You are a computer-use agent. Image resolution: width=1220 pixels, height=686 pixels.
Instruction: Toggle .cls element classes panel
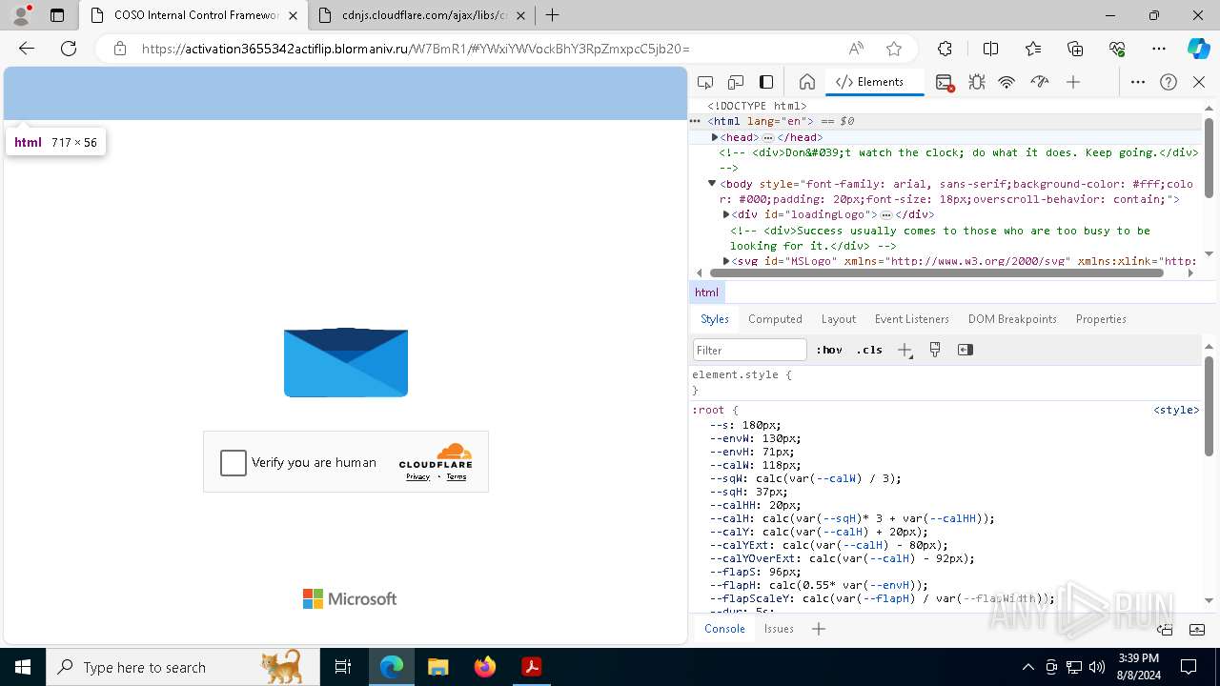(x=869, y=350)
